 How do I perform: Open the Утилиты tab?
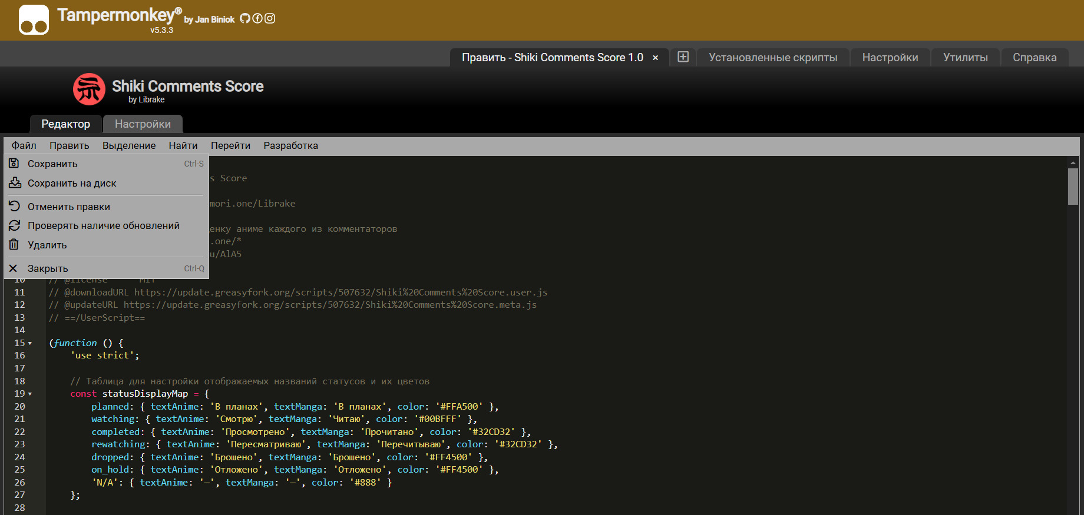pyautogui.click(x=965, y=58)
